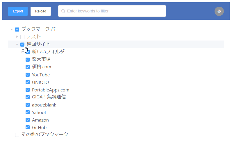Select the GIGA！無料通信 bookmark label
The height and width of the screenshot is (158, 232).
49,97
